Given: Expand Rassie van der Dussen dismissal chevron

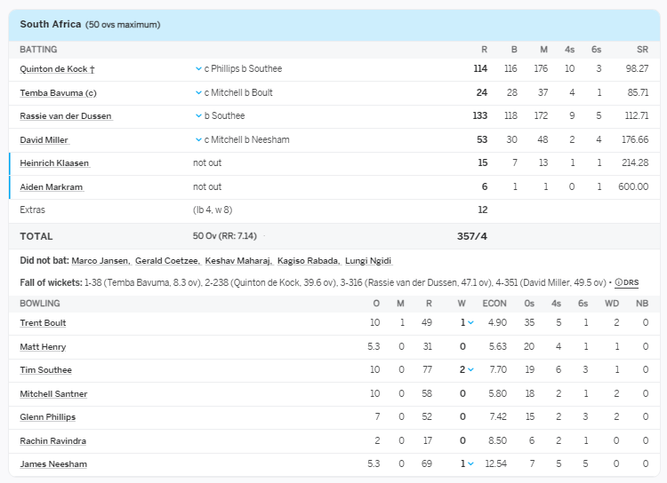Looking at the screenshot, I should tap(197, 116).
